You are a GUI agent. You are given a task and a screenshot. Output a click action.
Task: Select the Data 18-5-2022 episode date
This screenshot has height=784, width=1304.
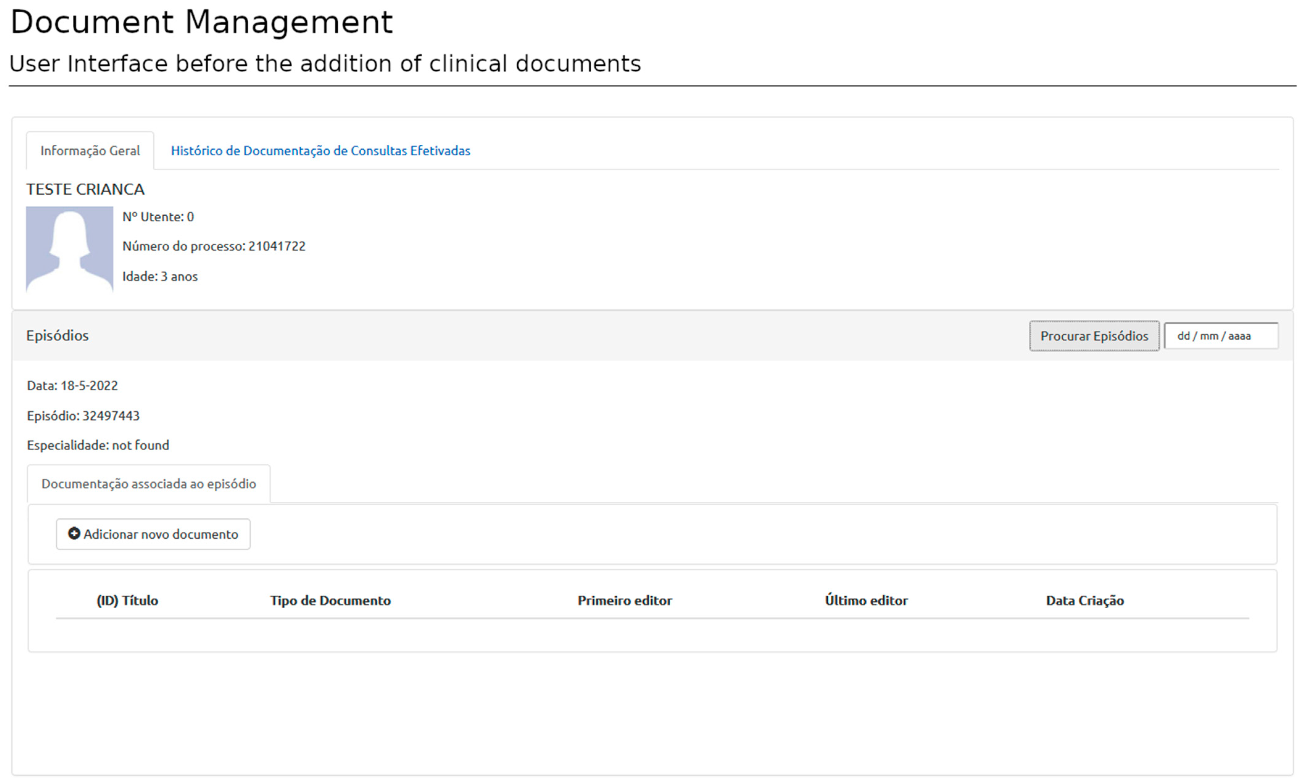71,385
